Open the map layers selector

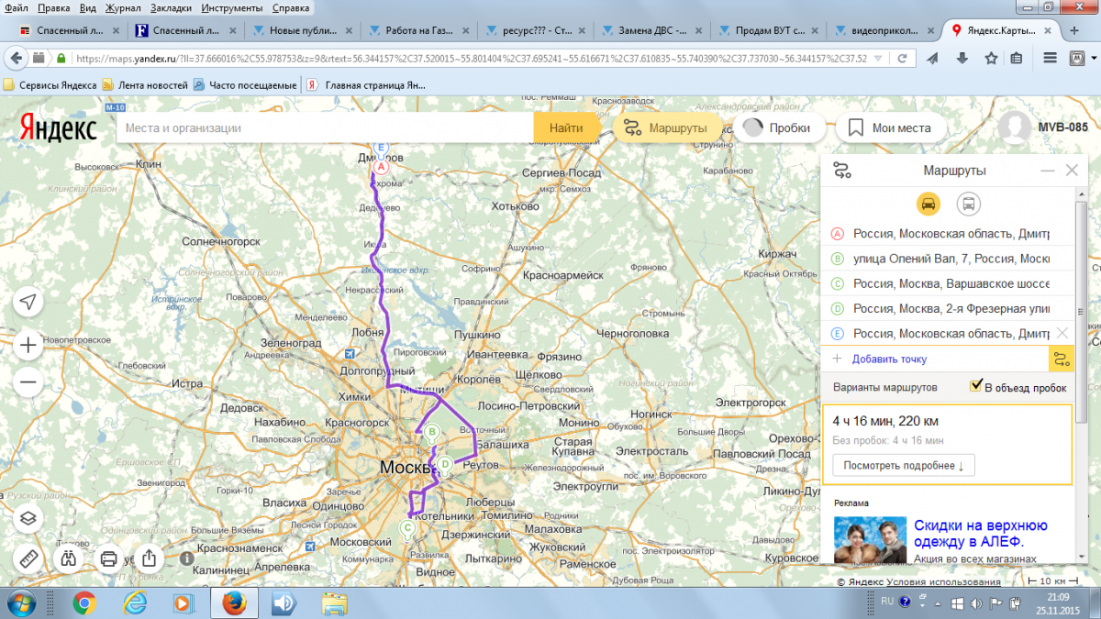[28, 518]
